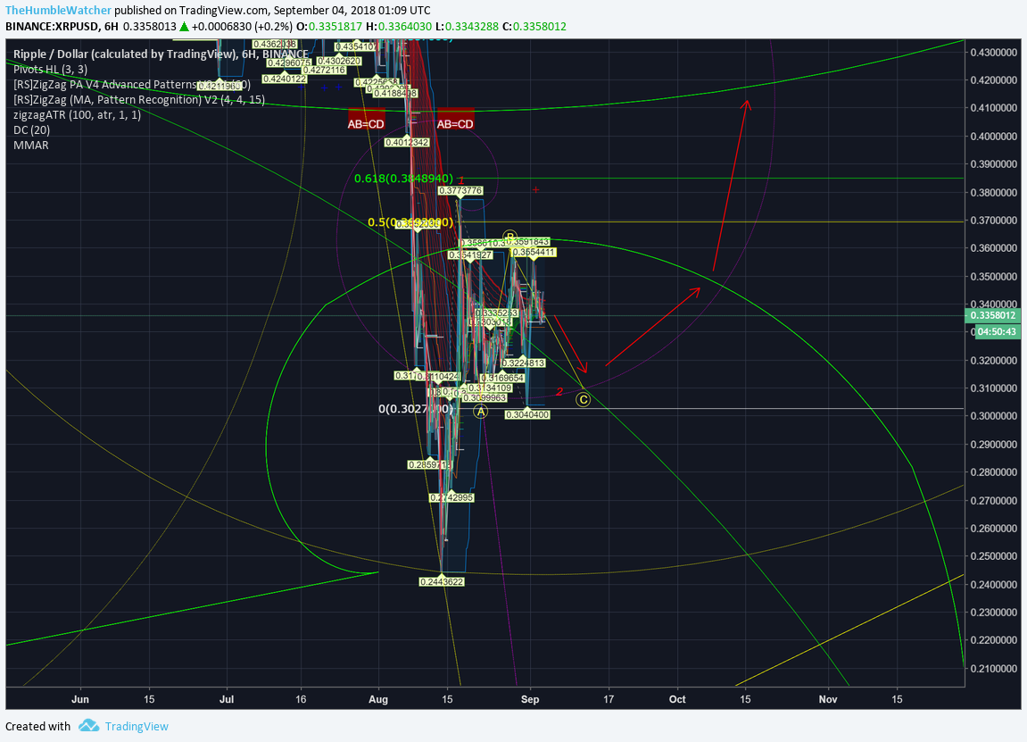Click the Sep label on time axis
Image resolution: width=1027 pixels, height=742 pixels.
530,699
